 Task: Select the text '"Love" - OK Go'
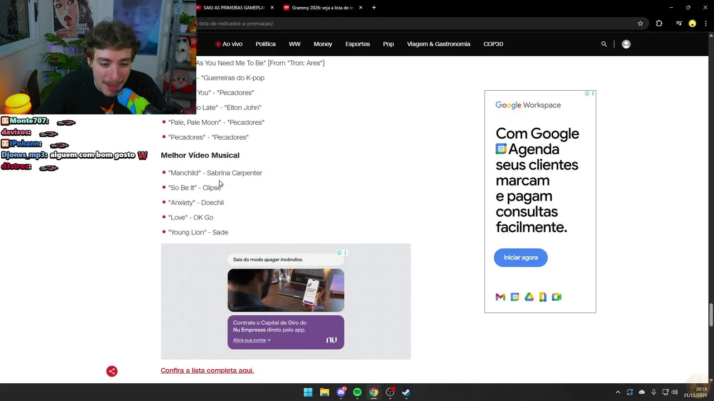(191, 217)
